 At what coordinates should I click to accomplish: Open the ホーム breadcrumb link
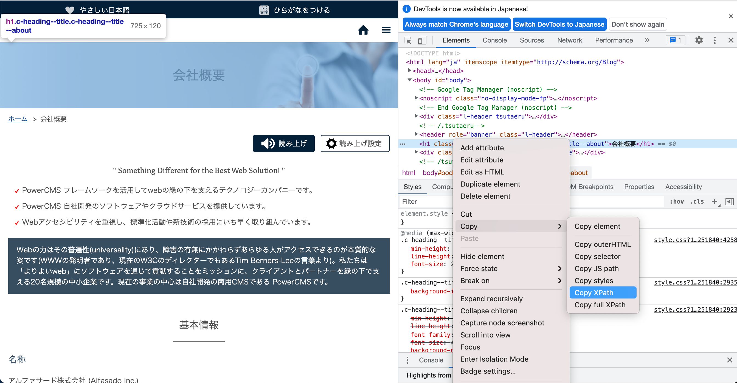coord(18,119)
